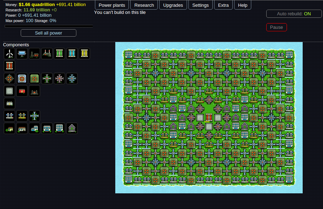The image size is (323, 209).
Task: Select the coal burner plant component
Action: point(34,54)
